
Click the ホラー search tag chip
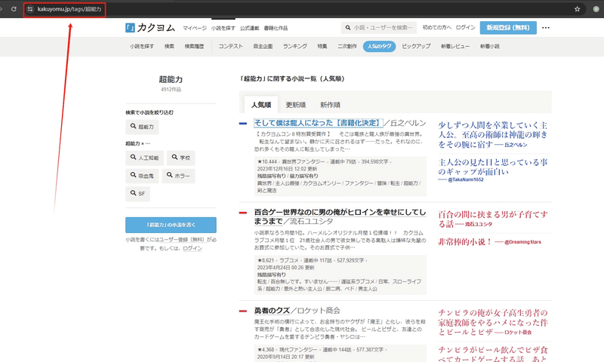click(178, 176)
